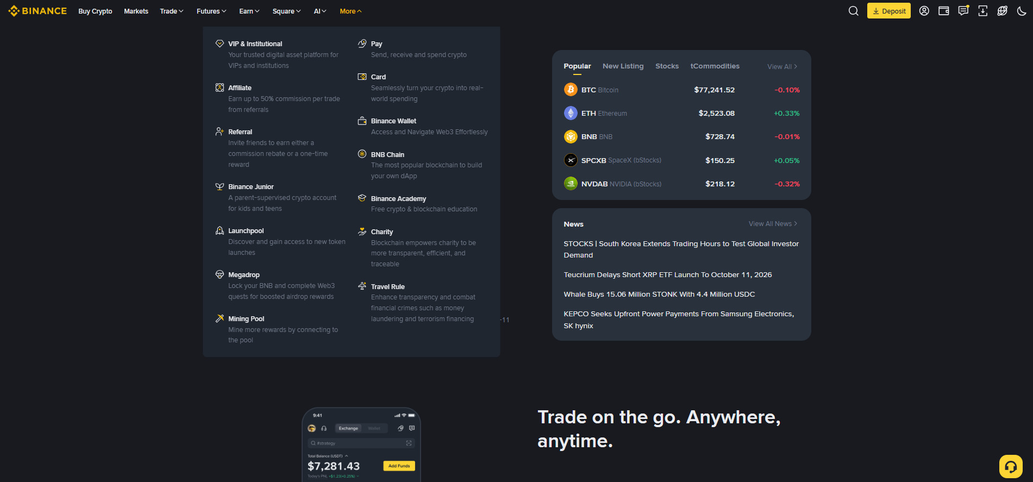This screenshot has height=482, width=1033.
Task: Switch to the Popular tab
Action: [577, 66]
